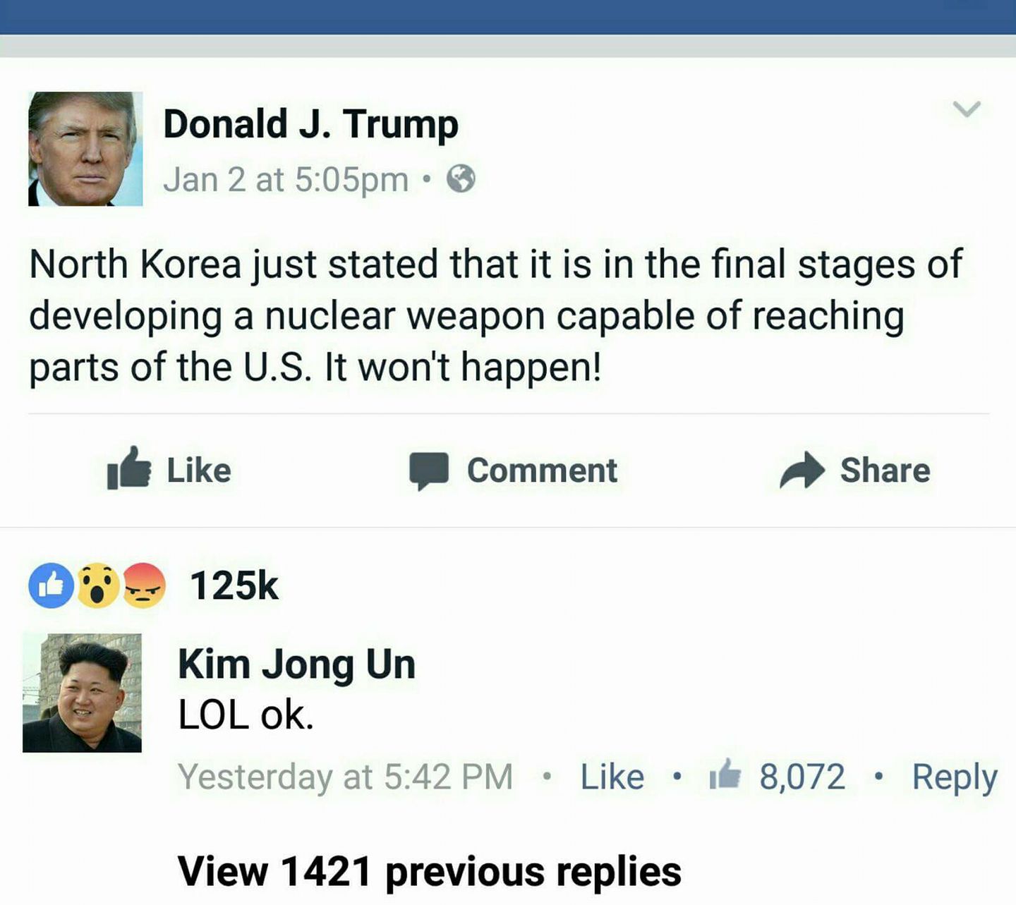The image size is (1016, 905).
Task: Click the Comment speech bubble icon
Action: coord(429,470)
